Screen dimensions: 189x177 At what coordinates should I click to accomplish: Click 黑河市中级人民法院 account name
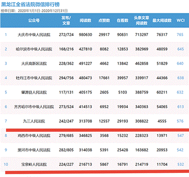(34, 150)
